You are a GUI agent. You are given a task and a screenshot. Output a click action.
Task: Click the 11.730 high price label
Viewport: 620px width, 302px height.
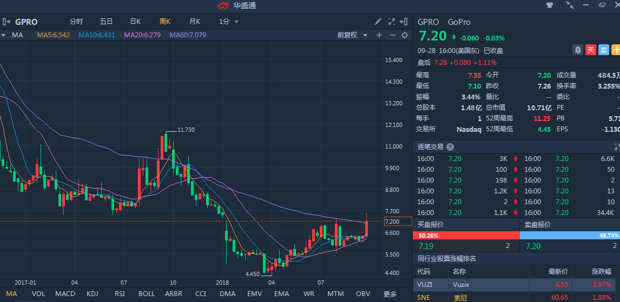[186, 130]
